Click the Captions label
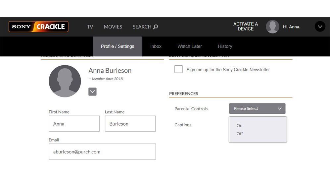 pyautogui.click(x=183, y=125)
